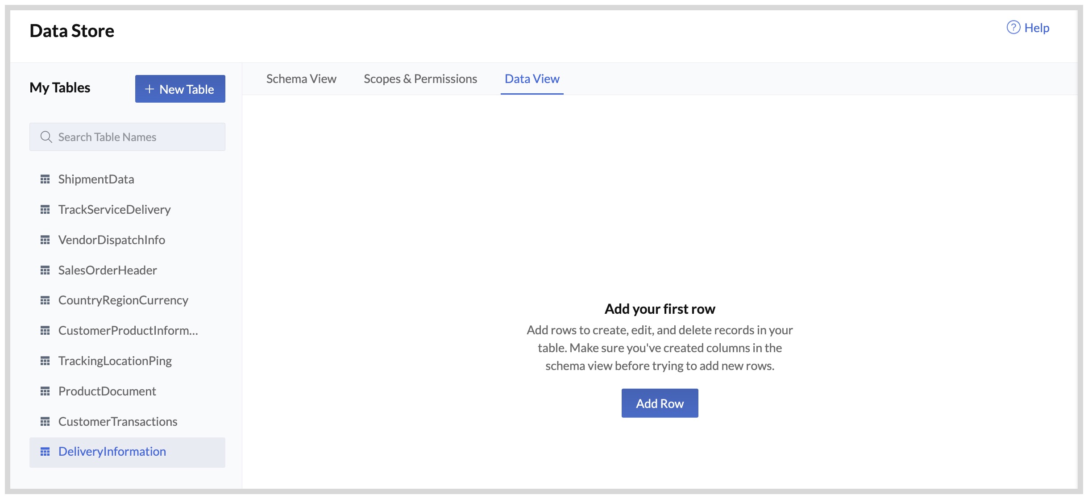Click the table icon beside ShipmentData
The width and height of the screenshot is (1088, 499).
click(x=45, y=179)
